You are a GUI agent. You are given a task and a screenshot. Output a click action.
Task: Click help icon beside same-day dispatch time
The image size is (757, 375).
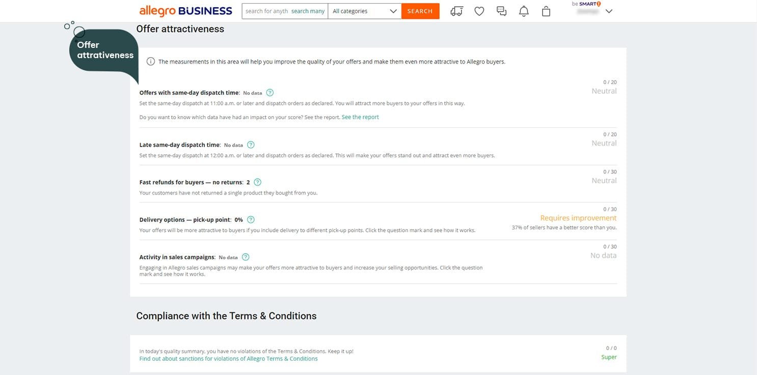[x=270, y=93]
